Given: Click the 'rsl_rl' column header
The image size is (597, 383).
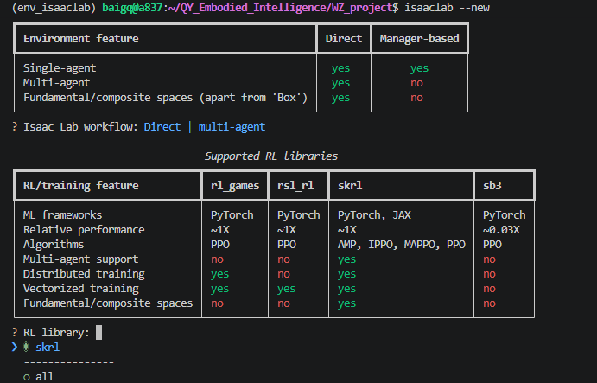Looking at the screenshot, I should point(295,186).
